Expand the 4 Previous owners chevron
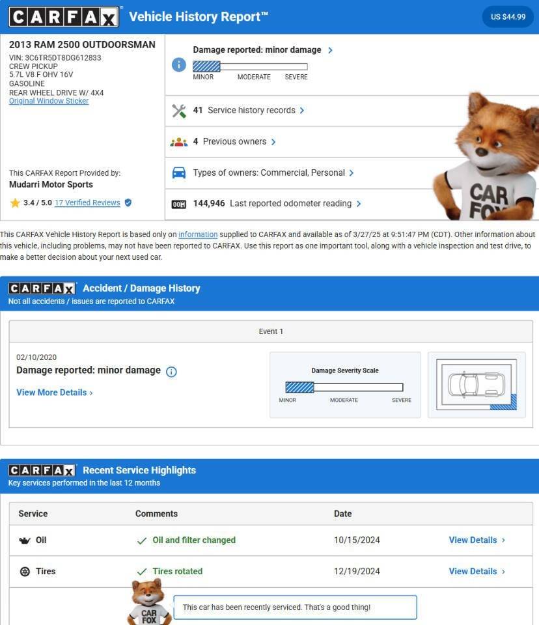Image resolution: width=539 pixels, height=625 pixels. pyautogui.click(x=273, y=142)
